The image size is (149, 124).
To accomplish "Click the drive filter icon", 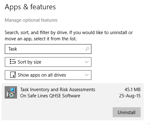I will [13, 75].
